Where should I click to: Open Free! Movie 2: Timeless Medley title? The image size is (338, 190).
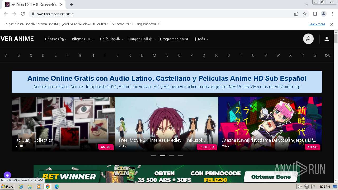pyautogui.click(x=162, y=140)
